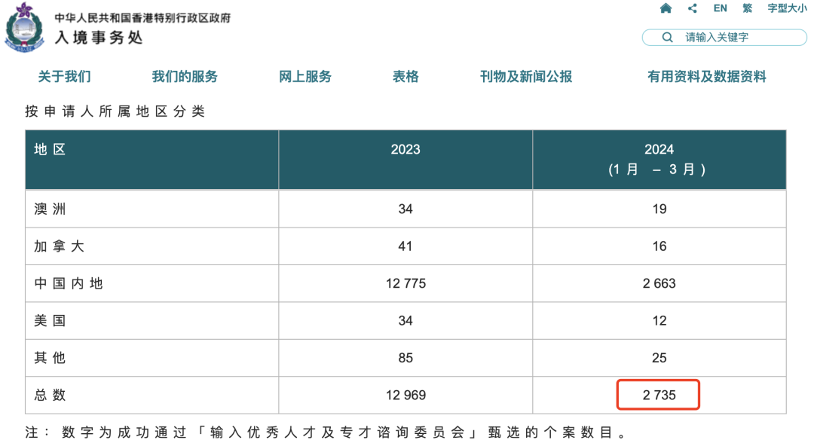Select the 澳洲 row label
The width and height of the screenshot is (814, 446).
click(50, 209)
